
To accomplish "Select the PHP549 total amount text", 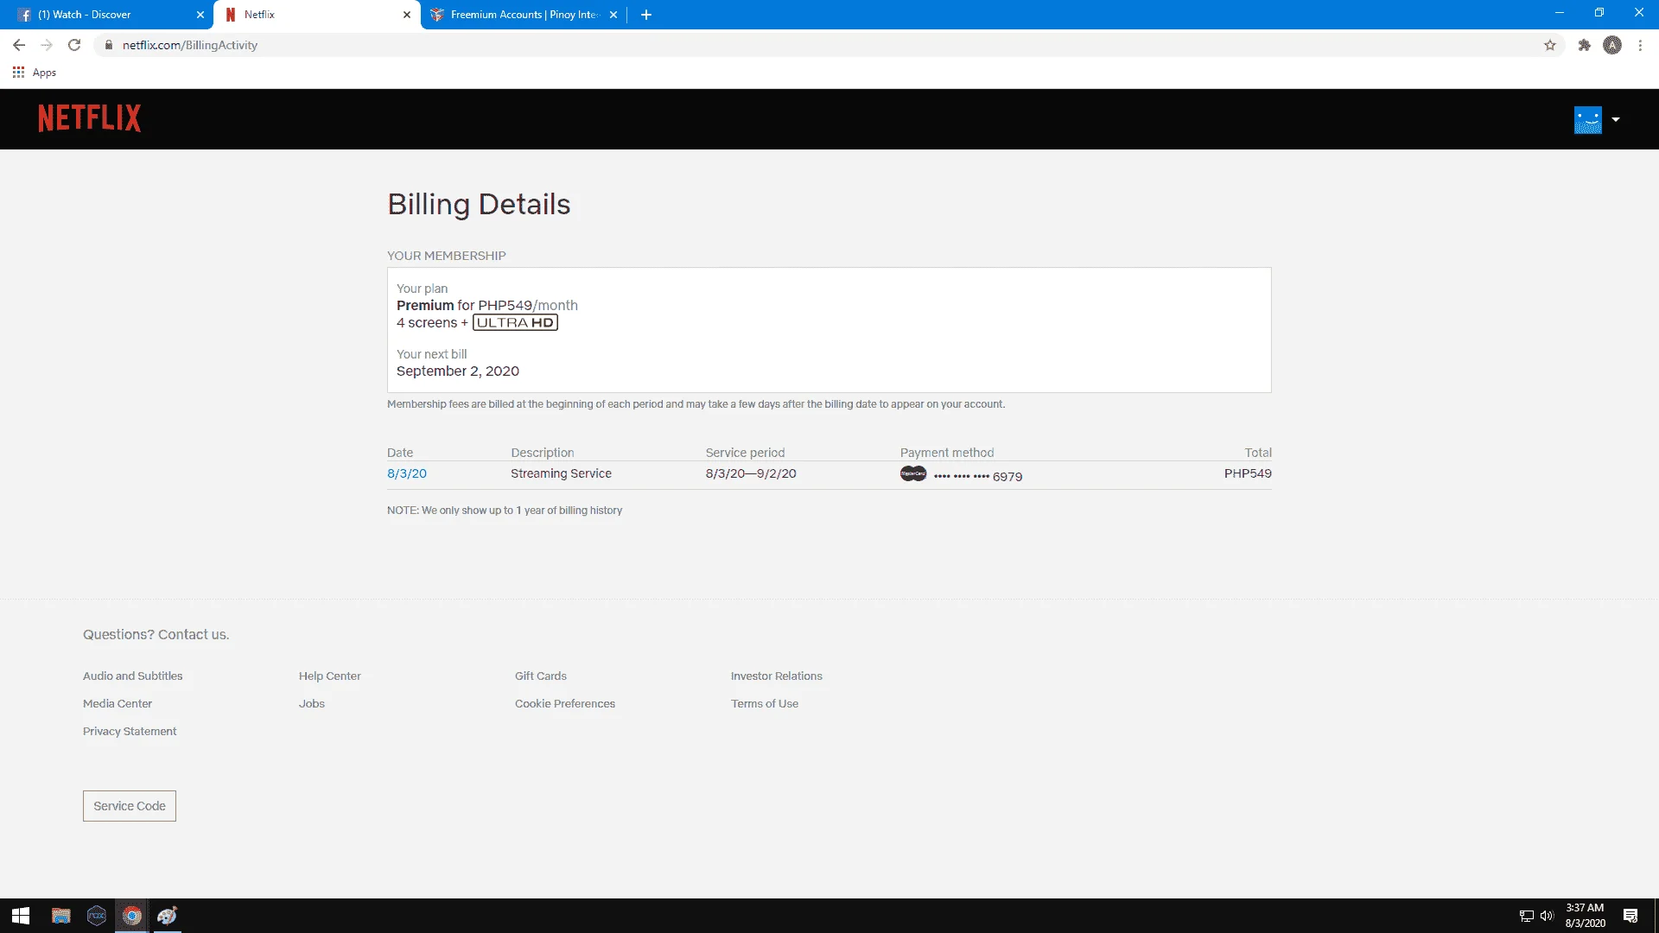I will coord(1248,473).
